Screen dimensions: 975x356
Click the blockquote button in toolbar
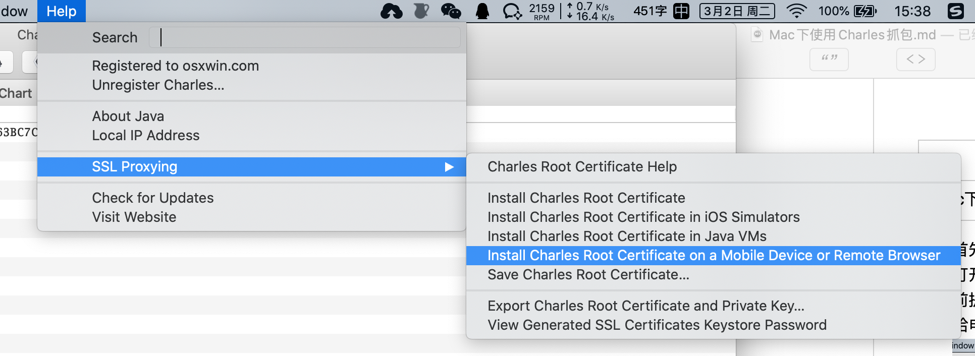click(829, 60)
